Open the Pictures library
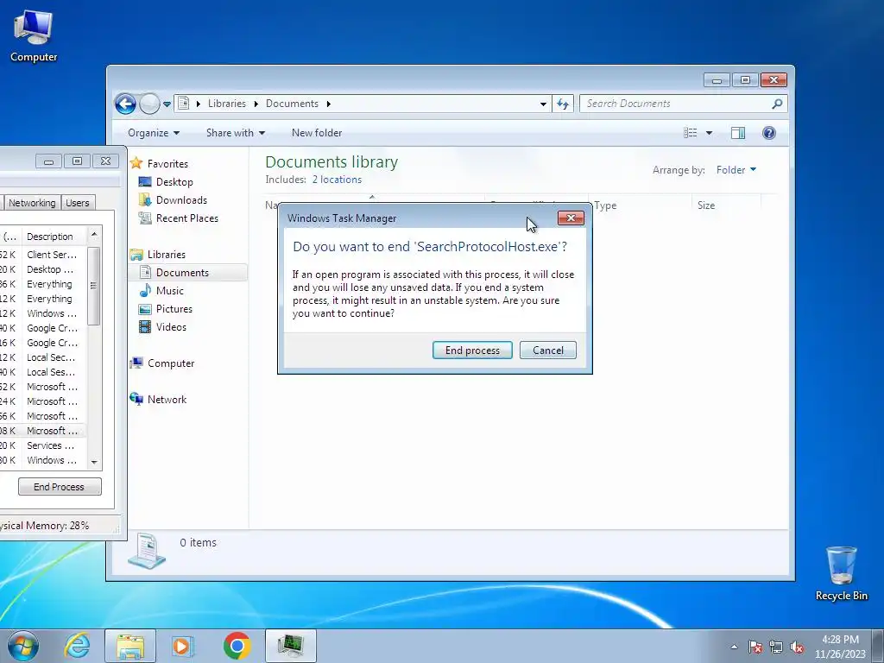This screenshot has height=663, width=884. [174, 309]
